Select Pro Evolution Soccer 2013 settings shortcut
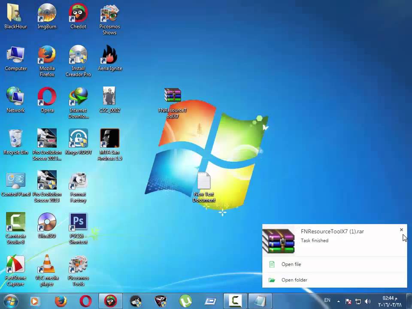 click(47, 186)
